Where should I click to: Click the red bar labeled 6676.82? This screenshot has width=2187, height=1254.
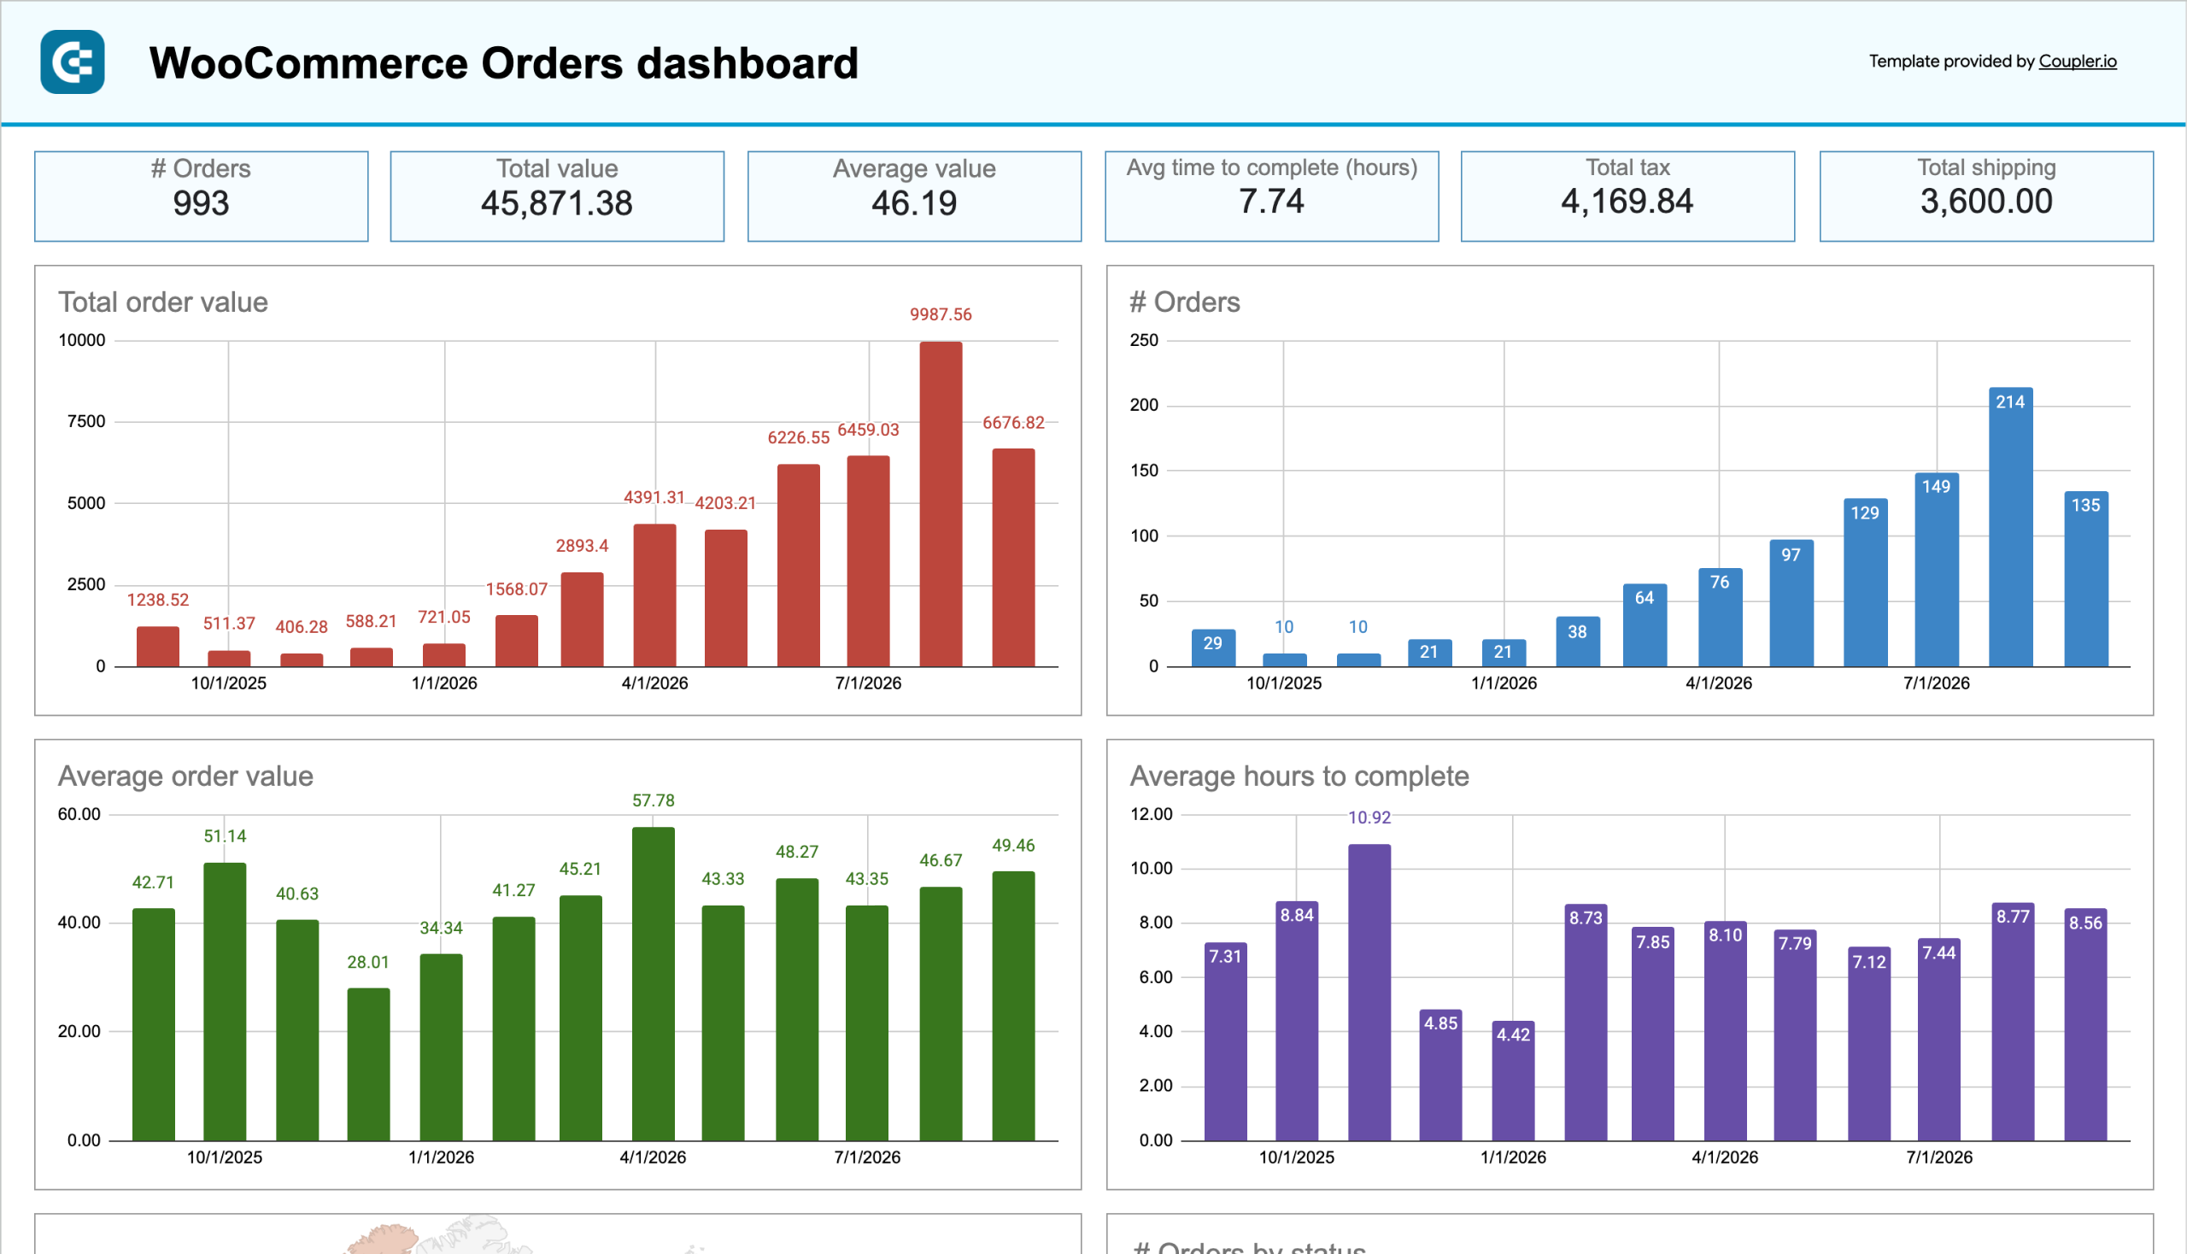point(1013,557)
